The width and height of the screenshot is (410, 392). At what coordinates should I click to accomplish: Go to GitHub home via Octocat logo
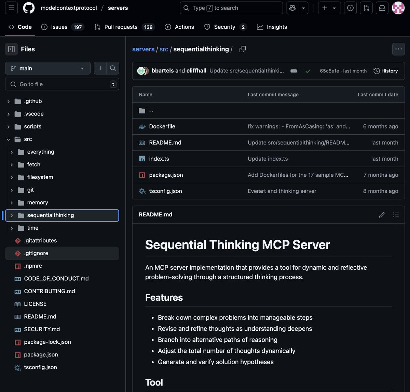click(29, 8)
